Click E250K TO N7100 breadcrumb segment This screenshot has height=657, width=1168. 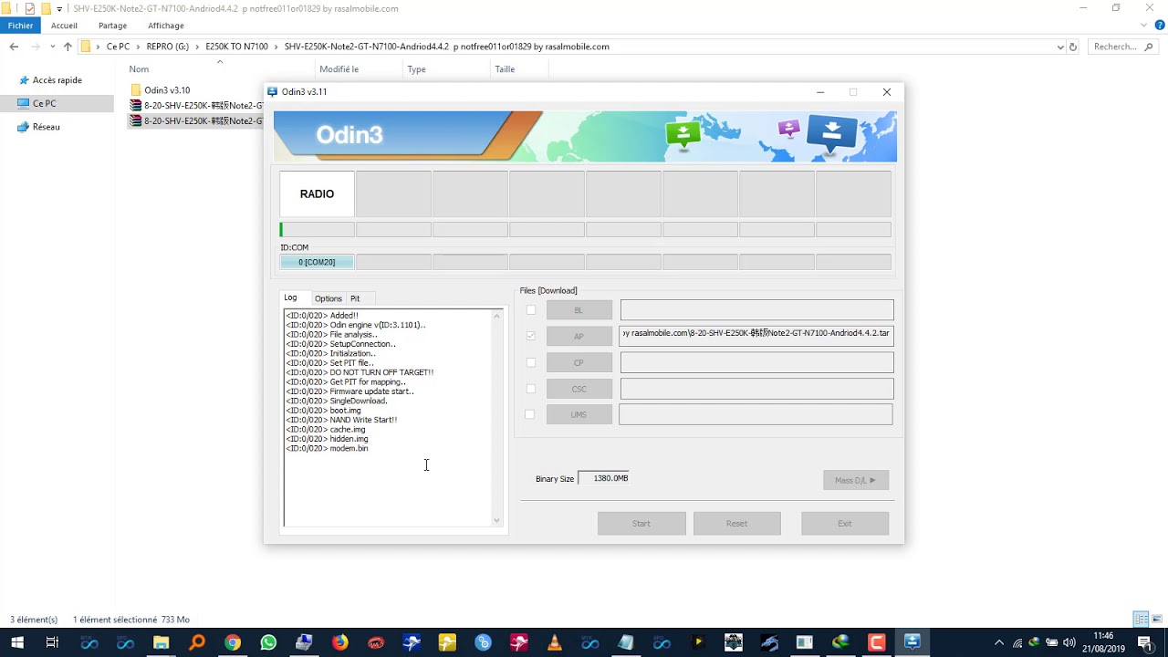click(236, 47)
